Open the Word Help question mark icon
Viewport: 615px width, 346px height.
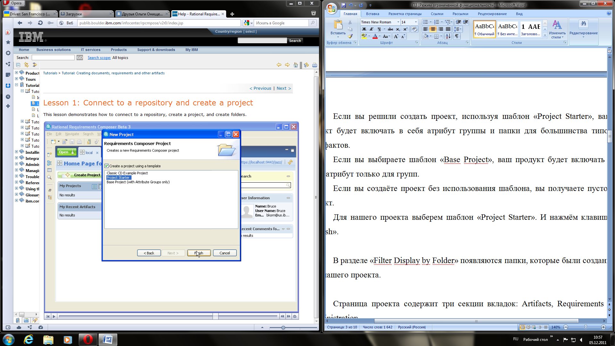pyautogui.click(x=609, y=13)
